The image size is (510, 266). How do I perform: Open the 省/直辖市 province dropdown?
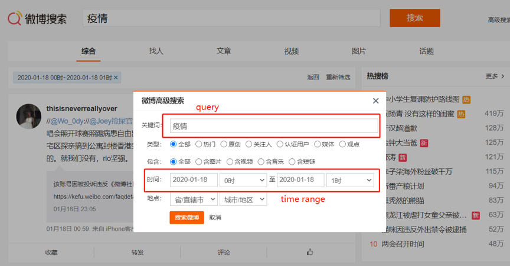194,199
